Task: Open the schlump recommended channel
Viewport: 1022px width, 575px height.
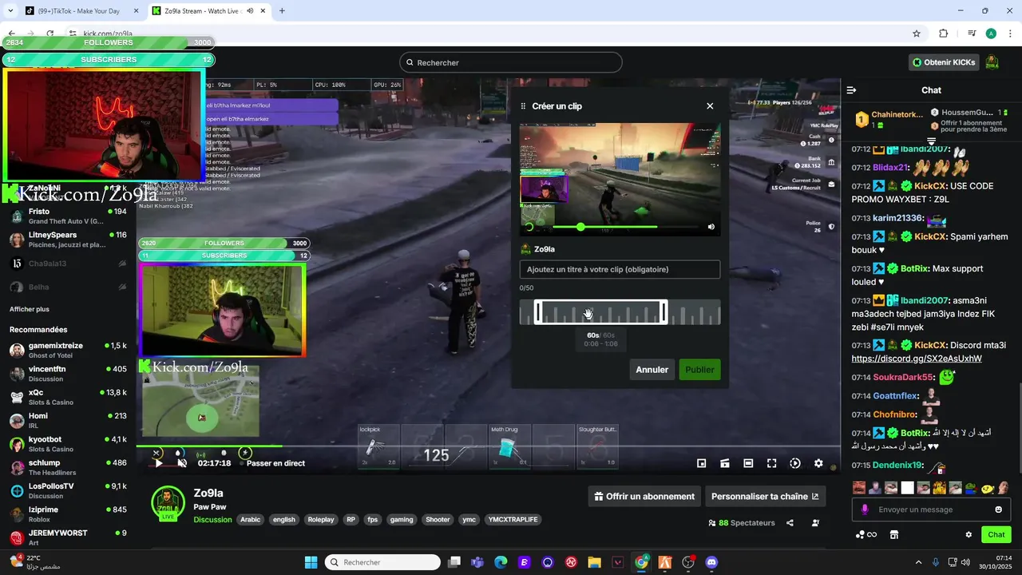Action: tap(68, 467)
